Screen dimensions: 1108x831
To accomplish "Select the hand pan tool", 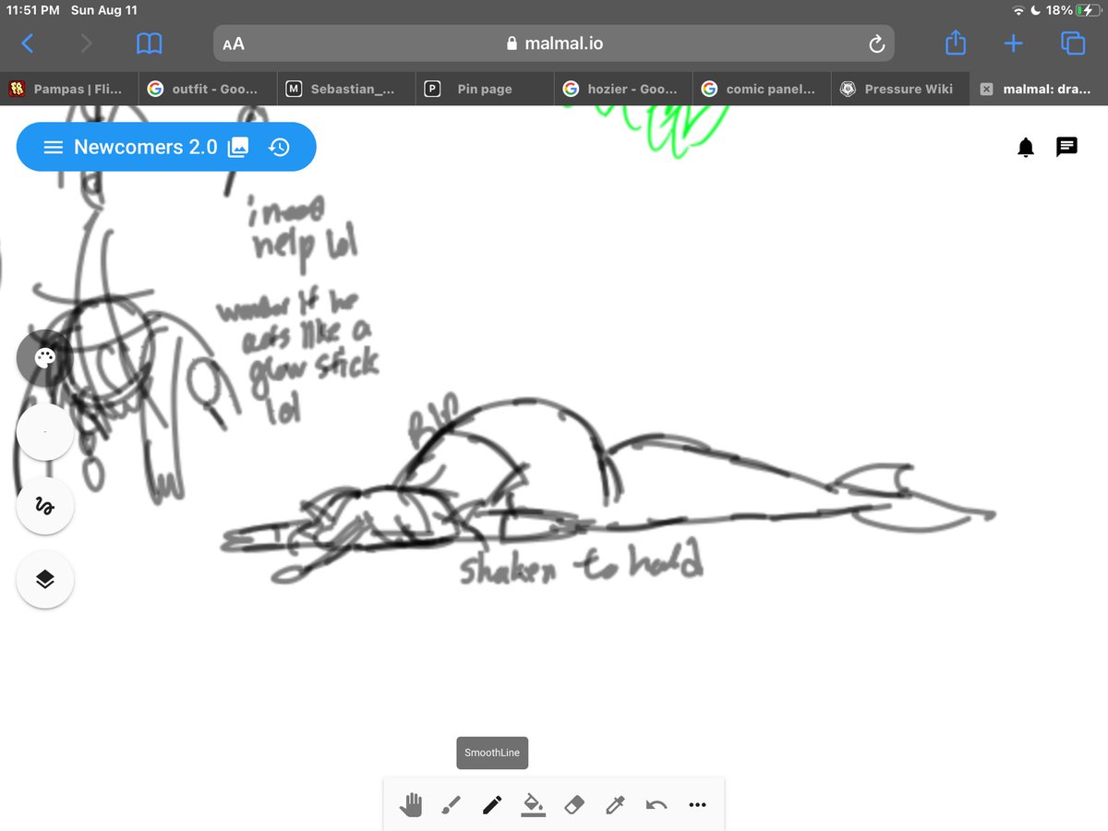I will 410,805.
